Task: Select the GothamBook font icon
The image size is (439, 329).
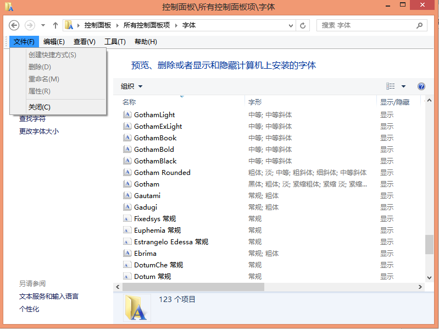Action: coord(127,138)
